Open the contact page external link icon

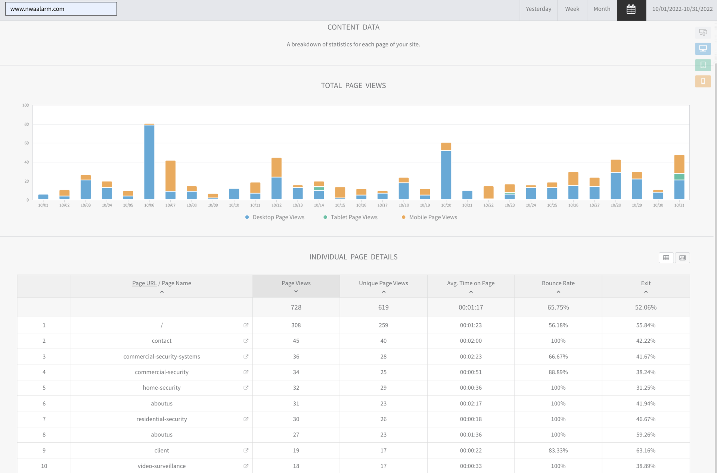(246, 341)
